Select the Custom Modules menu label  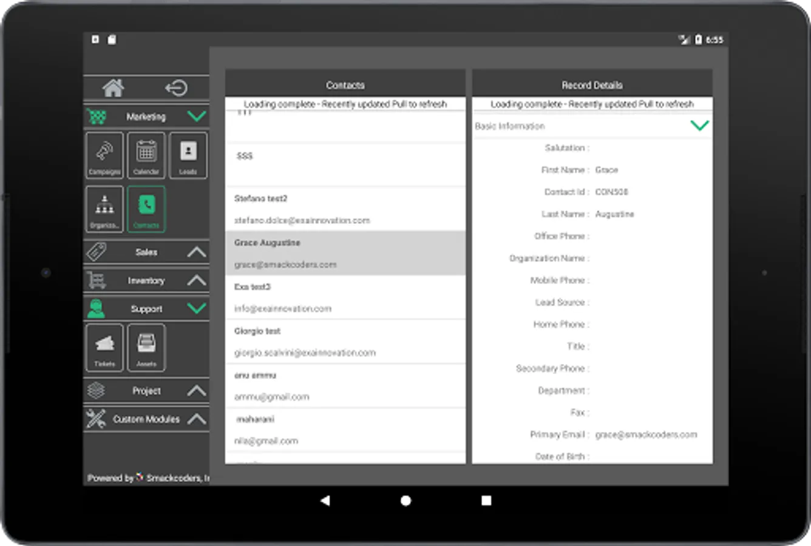[146, 419]
